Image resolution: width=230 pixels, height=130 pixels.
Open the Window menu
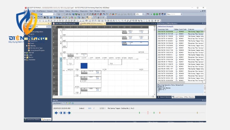click(x=97, y=11)
